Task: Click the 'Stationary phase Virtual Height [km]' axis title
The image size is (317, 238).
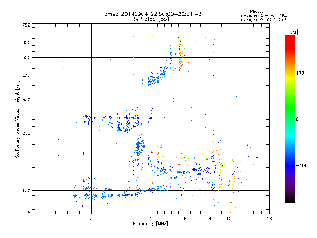Action: 17,119
